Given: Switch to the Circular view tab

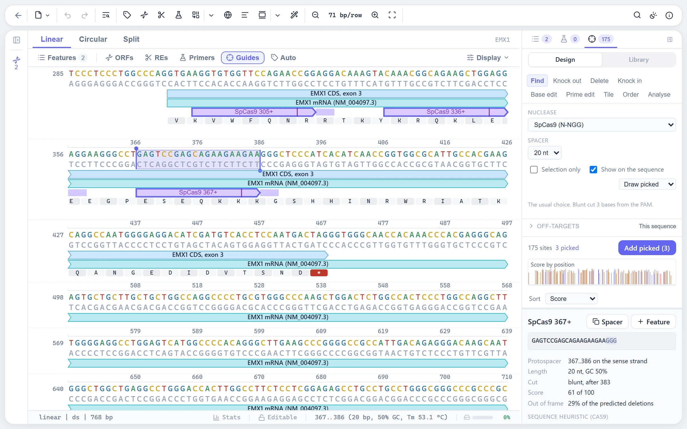Looking at the screenshot, I should click(x=93, y=39).
